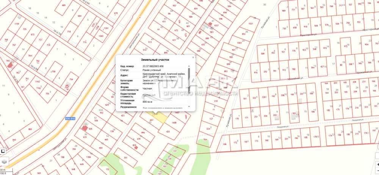
Task: Select parcel 1408 on the map
Action: (174, 123)
